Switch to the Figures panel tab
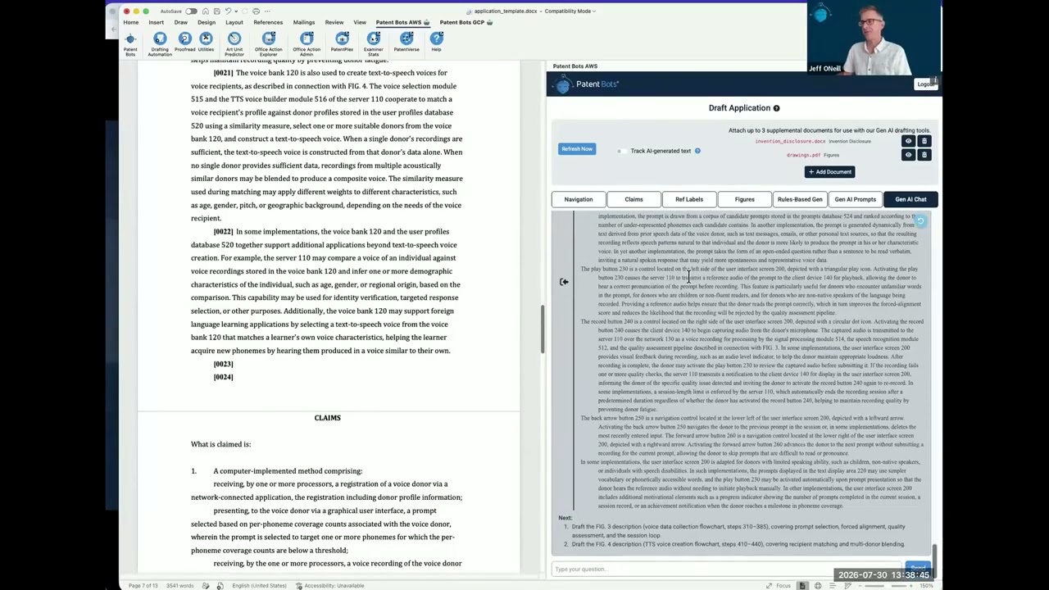Viewport: 1049px width, 590px height. coord(744,199)
